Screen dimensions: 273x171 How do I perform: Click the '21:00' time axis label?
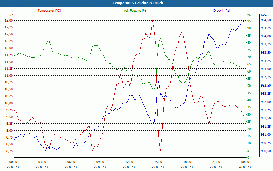click(216, 162)
